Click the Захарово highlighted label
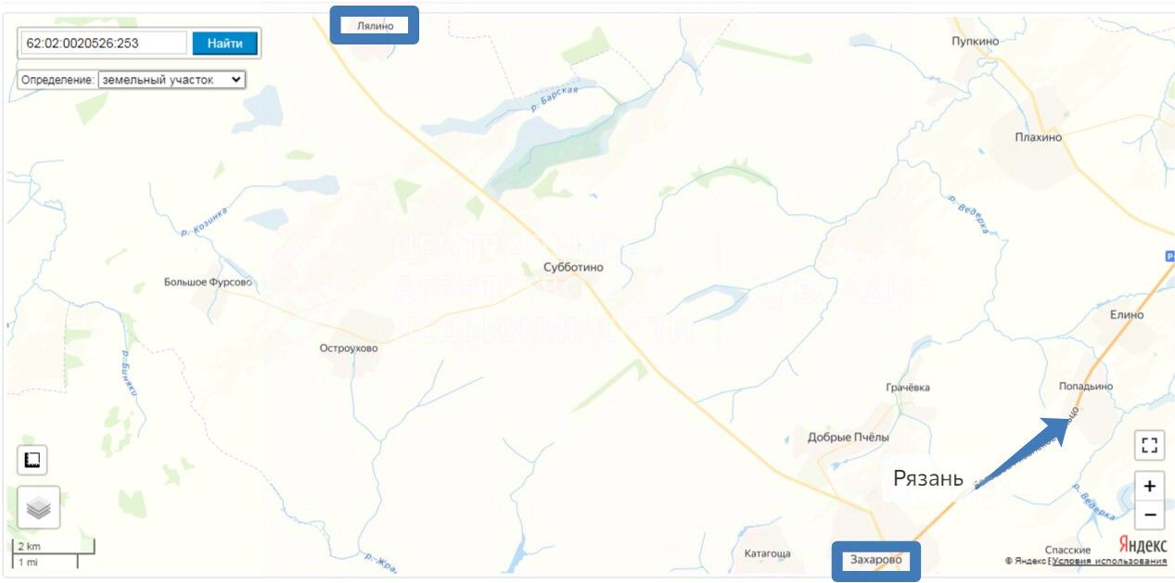 pyautogui.click(x=875, y=560)
